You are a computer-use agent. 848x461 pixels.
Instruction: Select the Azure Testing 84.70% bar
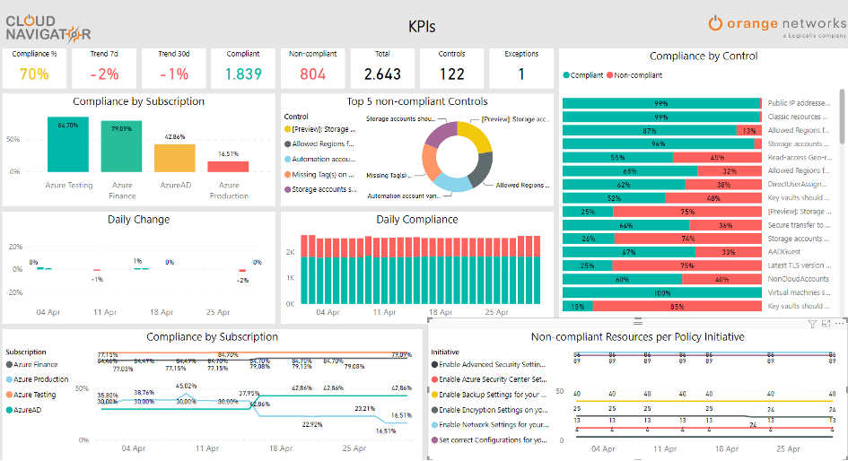pyautogui.click(x=68, y=144)
